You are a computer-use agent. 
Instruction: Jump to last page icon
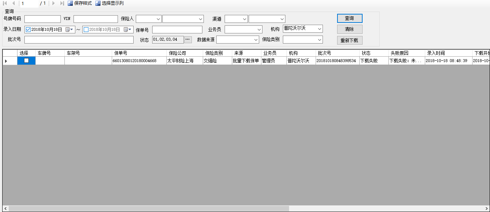62,3
